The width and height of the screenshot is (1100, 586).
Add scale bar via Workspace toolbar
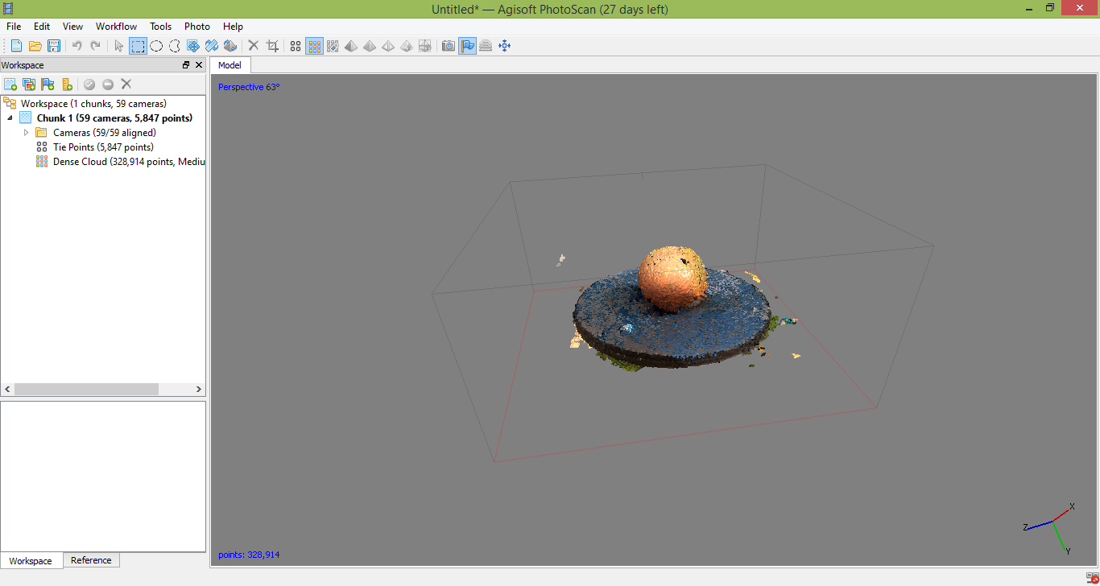pyautogui.click(x=67, y=84)
